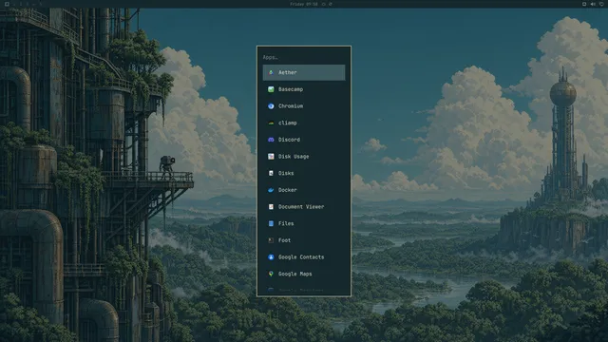Click the Chromium browser icon
The image size is (608, 342).
coord(271,105)
